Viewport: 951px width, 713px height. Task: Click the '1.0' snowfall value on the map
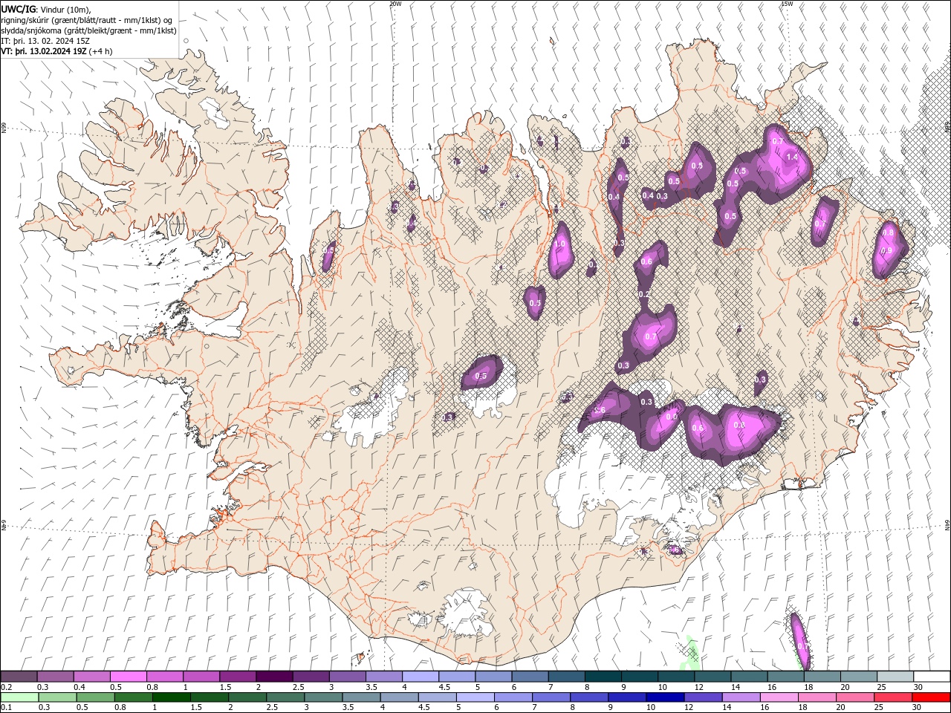(x=560, y=244)
